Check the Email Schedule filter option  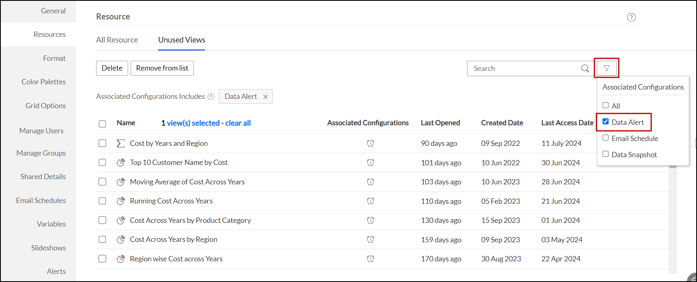tap(605, 138)
